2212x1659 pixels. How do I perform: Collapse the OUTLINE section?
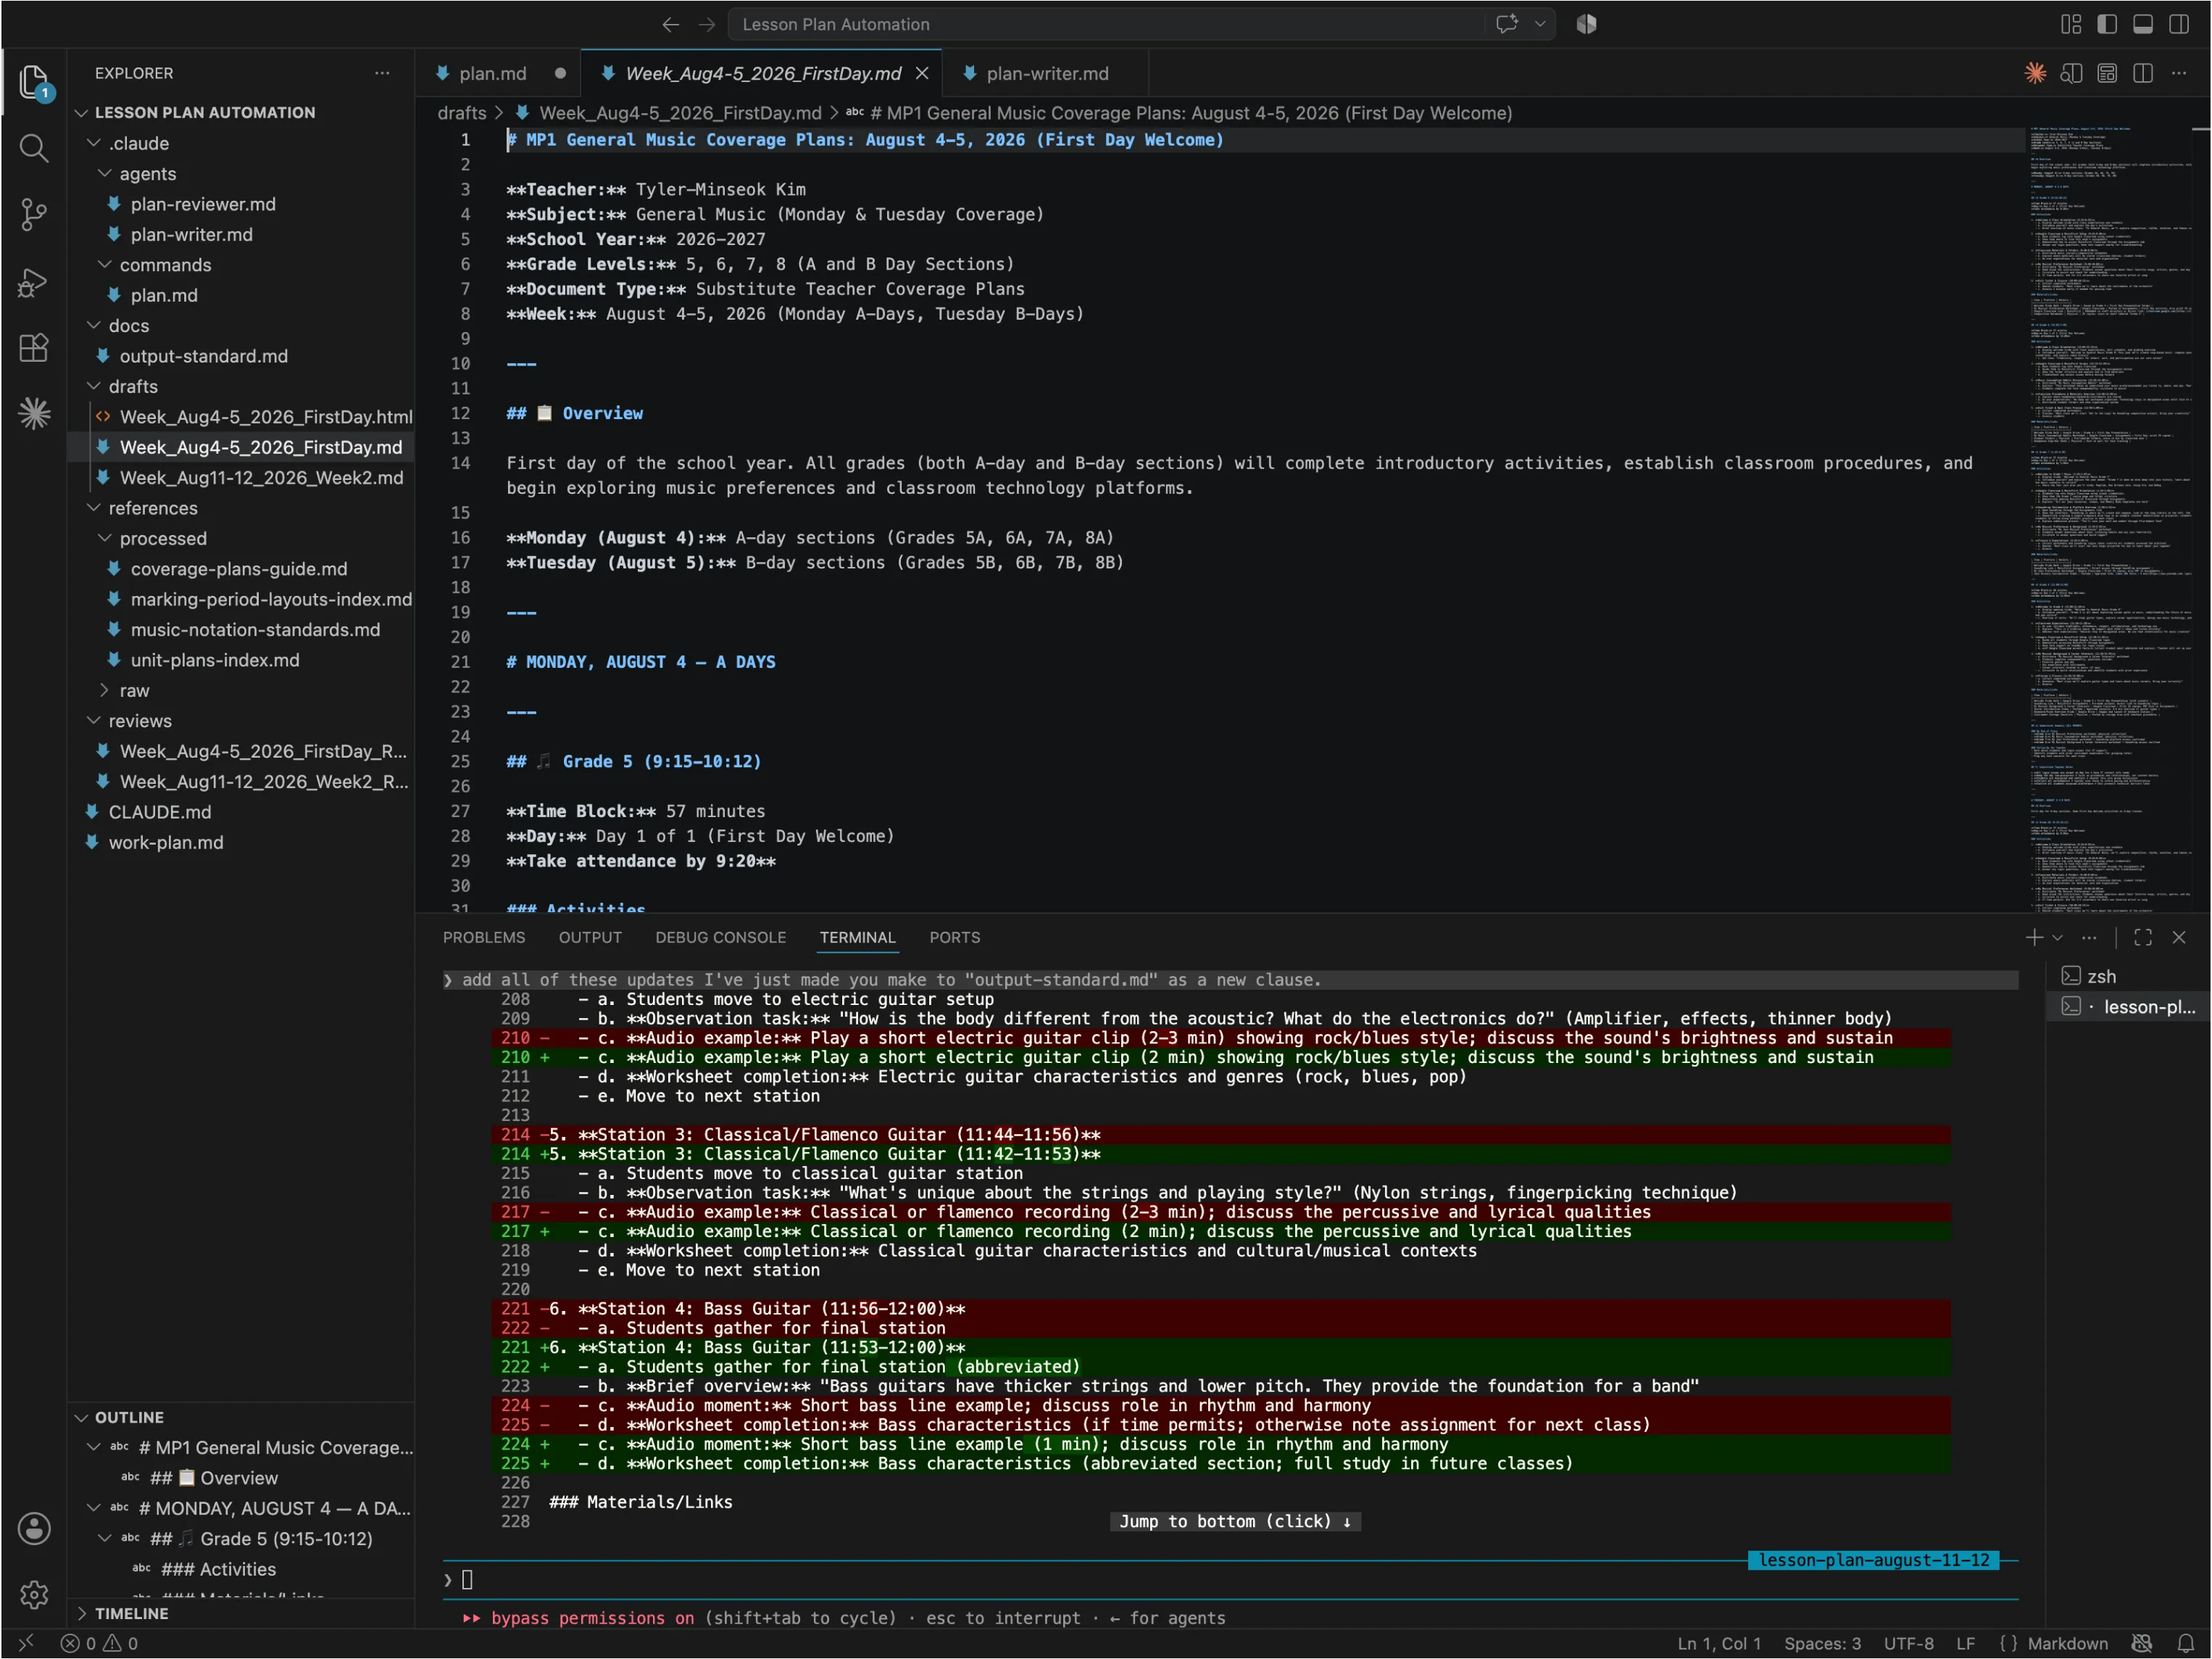(129, 1417)
